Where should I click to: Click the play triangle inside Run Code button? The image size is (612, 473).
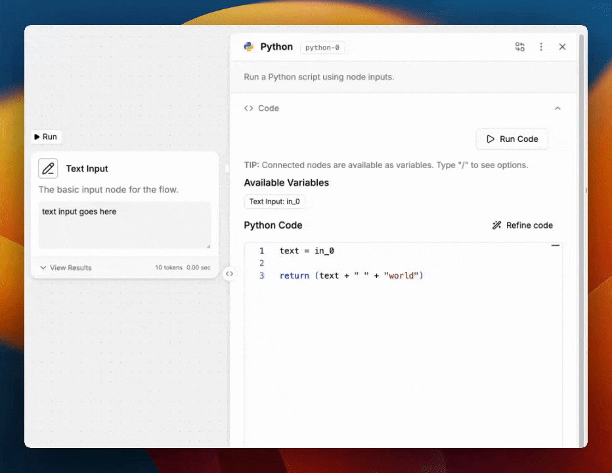(x=491, y=139)
